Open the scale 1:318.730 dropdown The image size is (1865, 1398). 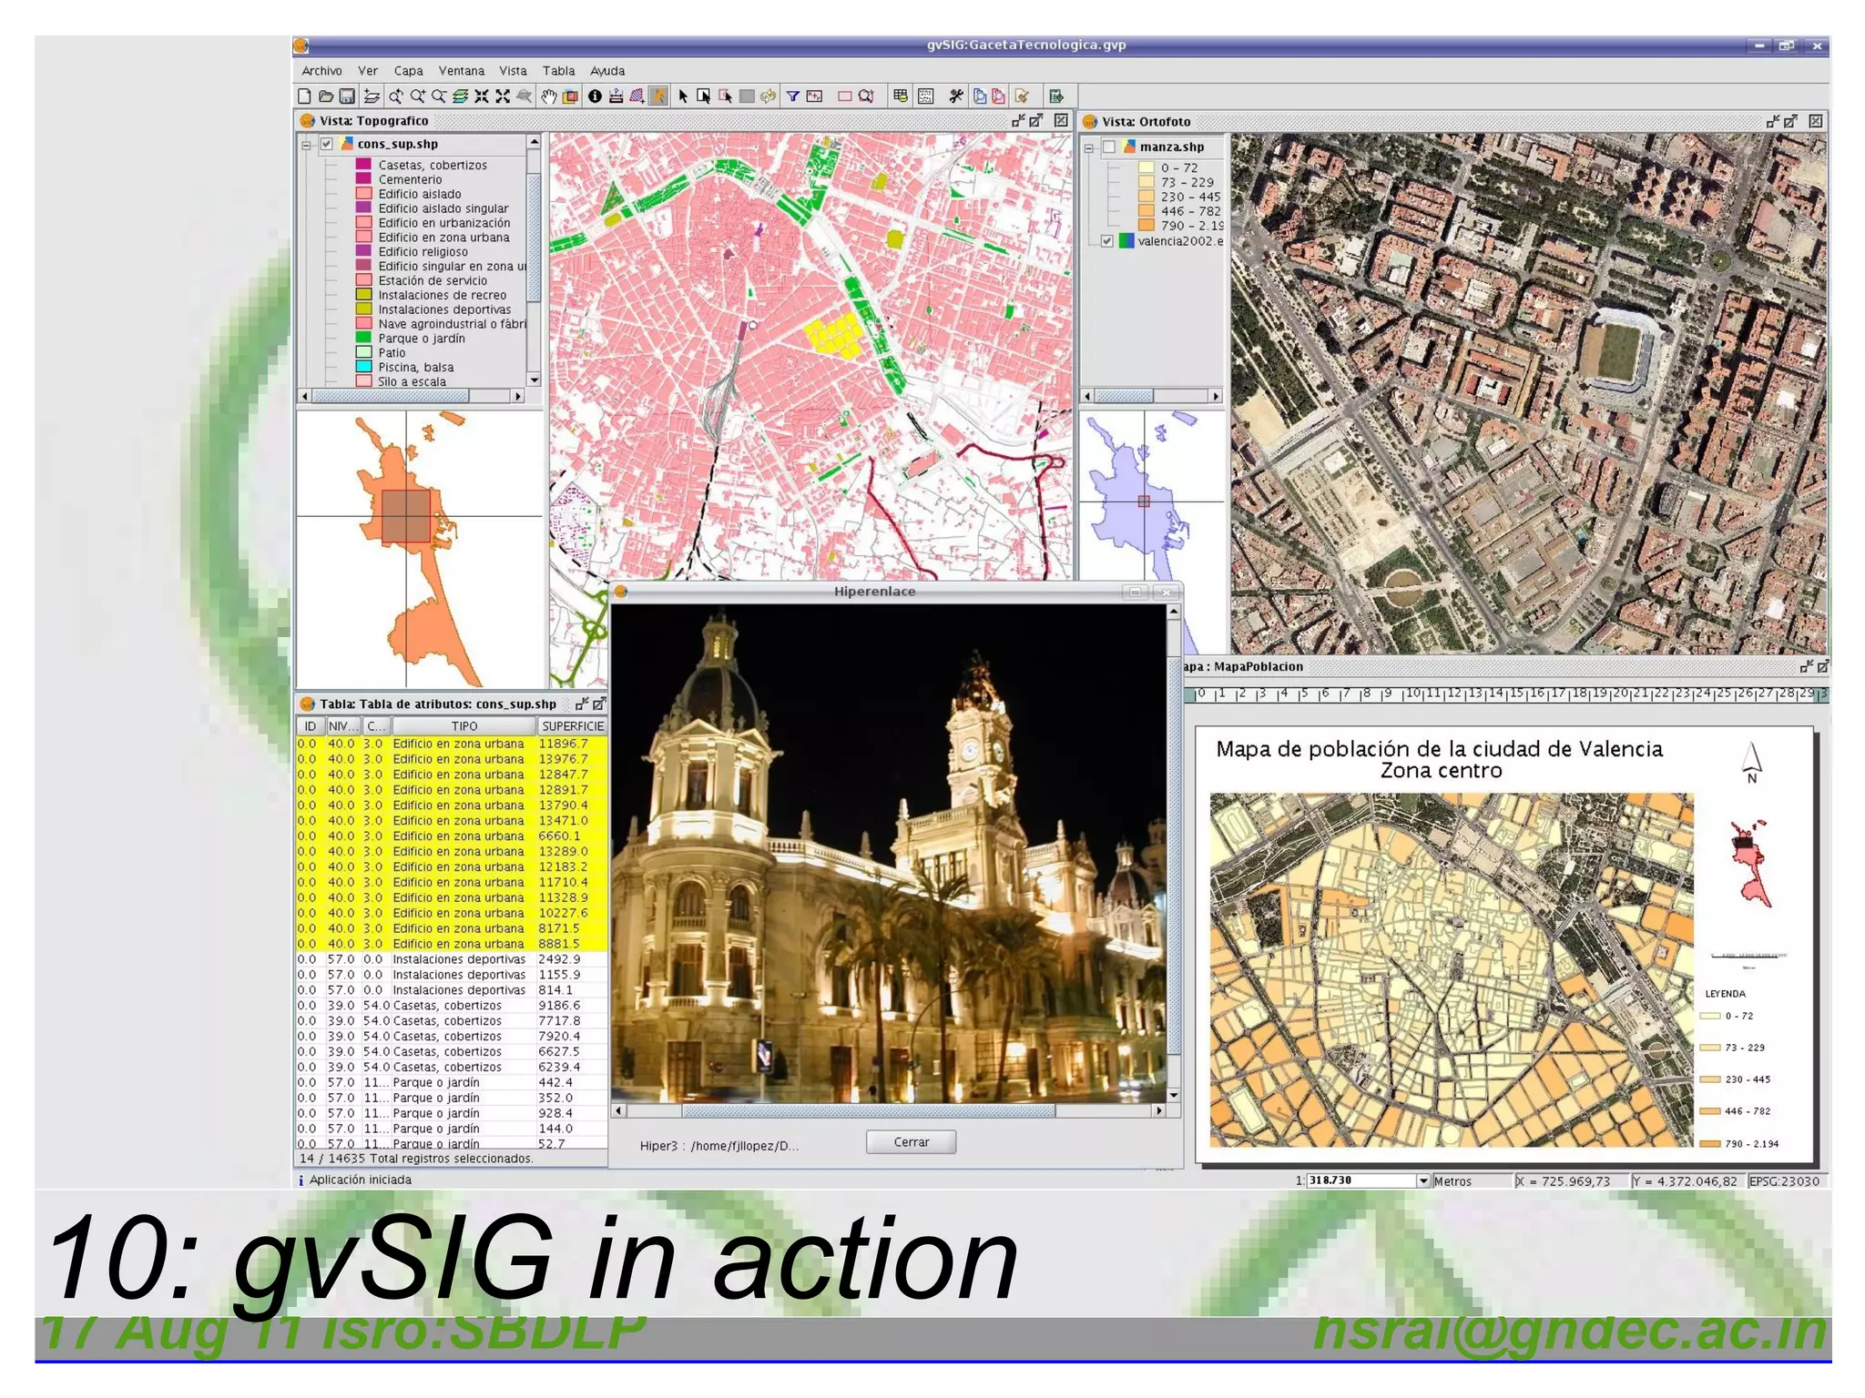pyautogui.click(x=1422, y=1180)
